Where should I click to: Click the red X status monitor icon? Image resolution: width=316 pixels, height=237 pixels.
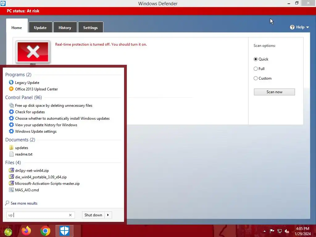point(33,52)
